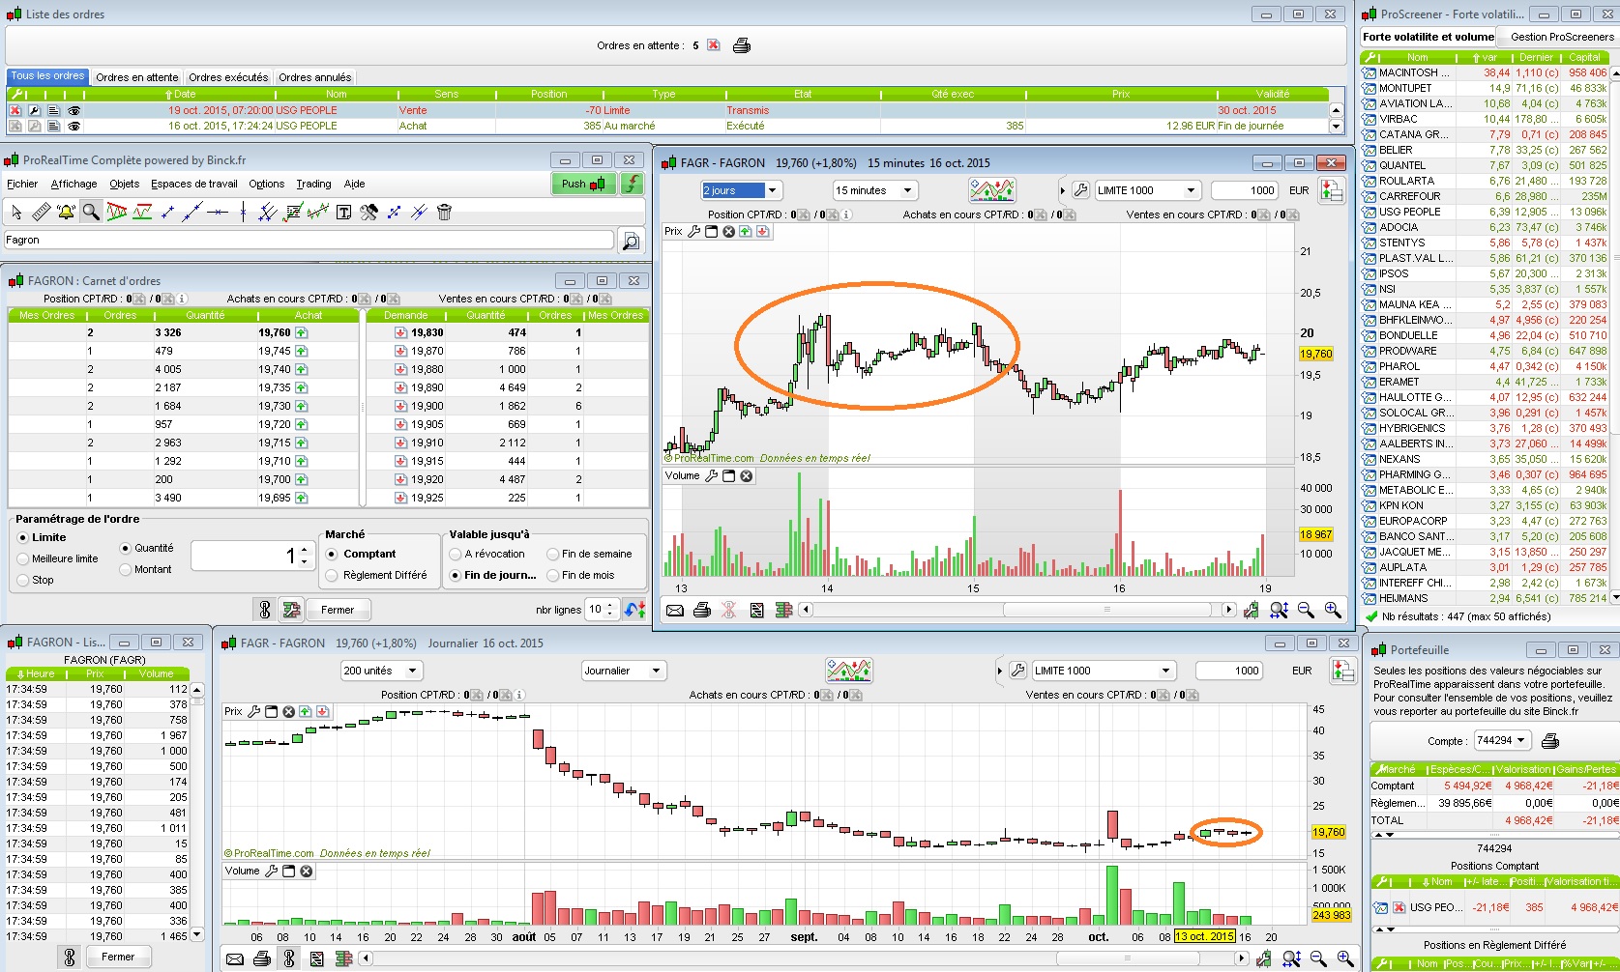Click the chain link icon in Carnet d'ordres
The image size is (1620, 972).
pos(264,610)
